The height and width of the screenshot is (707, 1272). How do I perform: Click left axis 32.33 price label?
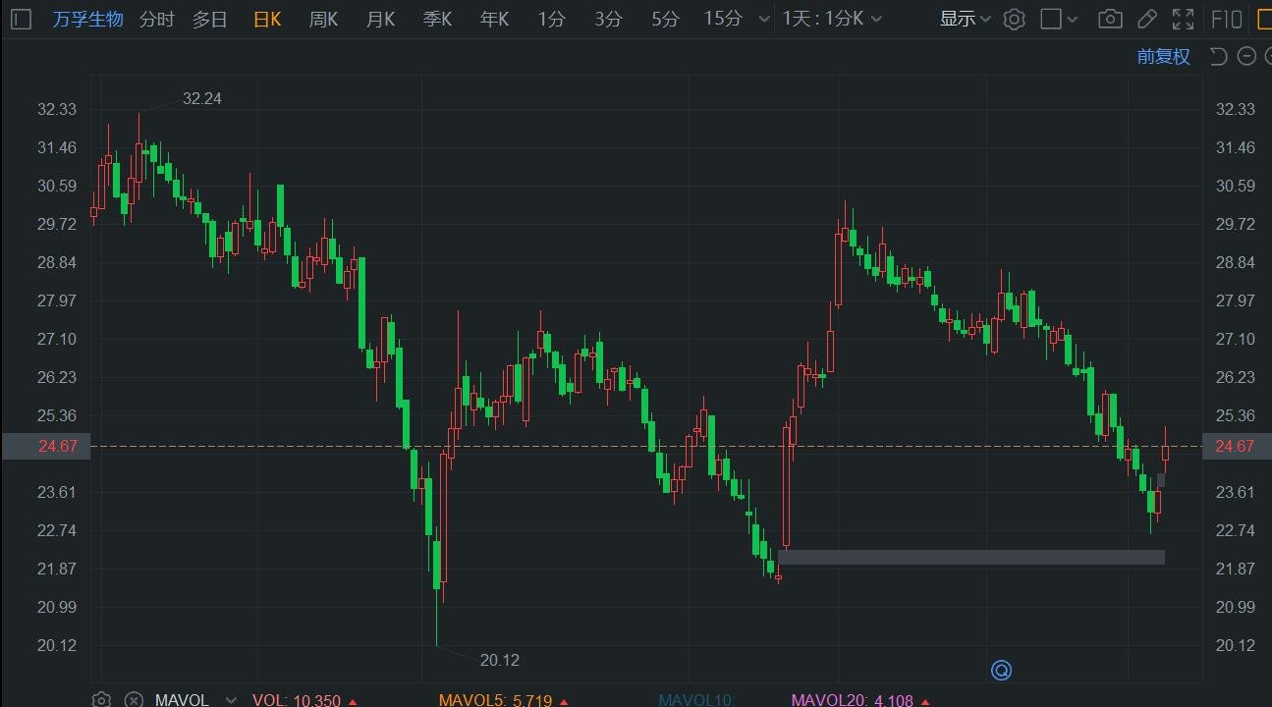(56, 109)
